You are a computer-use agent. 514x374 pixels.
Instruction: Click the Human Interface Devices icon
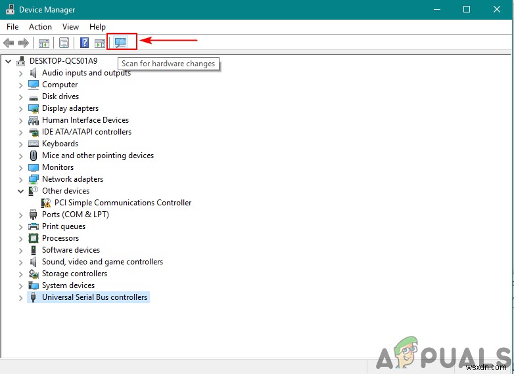pyautogui.click(x=34, y=121)
